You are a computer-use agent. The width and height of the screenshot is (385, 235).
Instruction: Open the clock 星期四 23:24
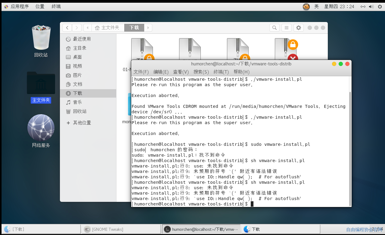click(x=339, y=6)
